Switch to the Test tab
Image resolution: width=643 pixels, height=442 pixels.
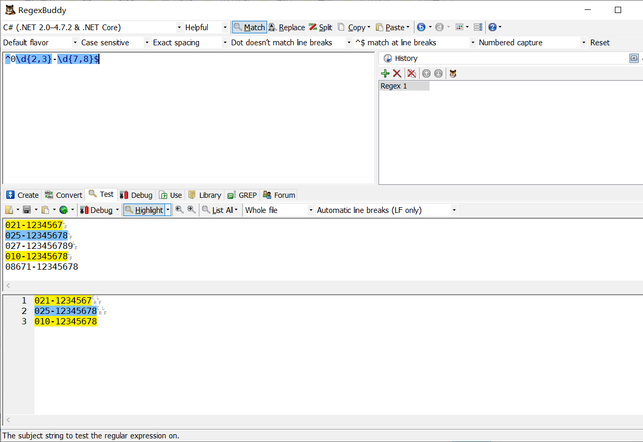click(102, 194)
